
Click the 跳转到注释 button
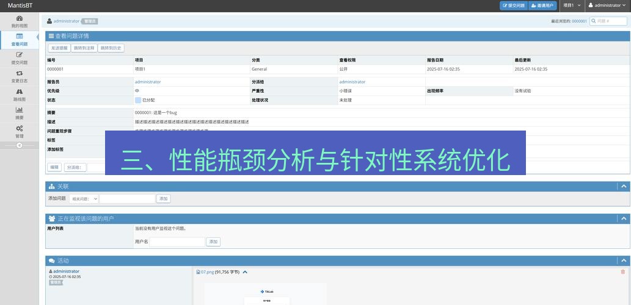pos(84,48)
